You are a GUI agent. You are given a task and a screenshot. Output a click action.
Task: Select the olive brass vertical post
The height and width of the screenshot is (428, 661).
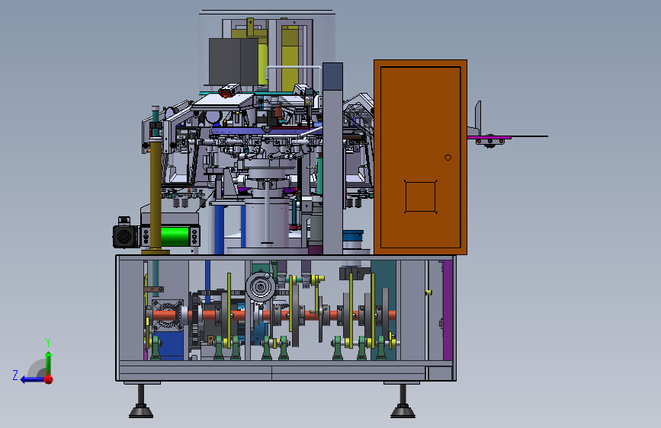[156, 196]
